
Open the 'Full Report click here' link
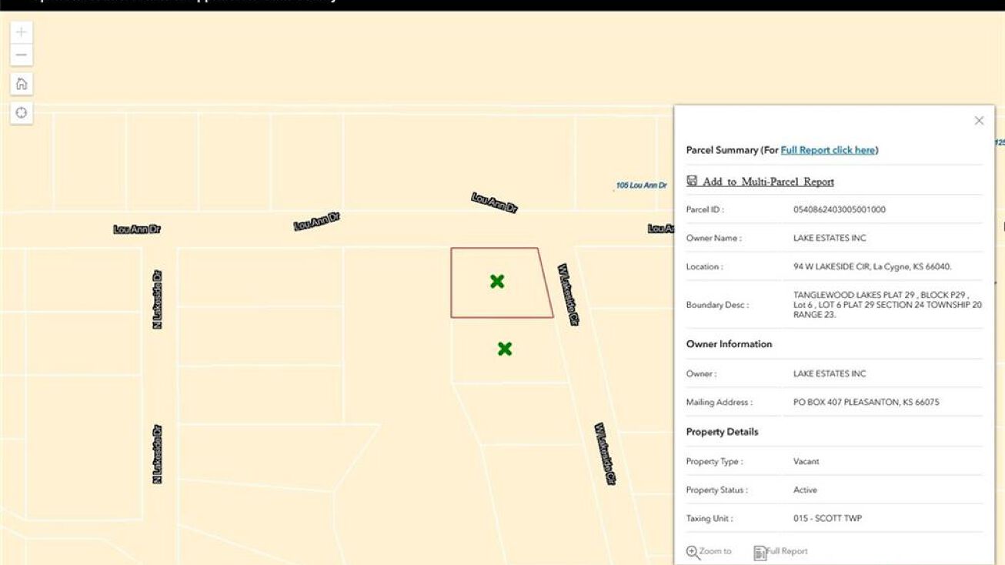tap(828, 150)
